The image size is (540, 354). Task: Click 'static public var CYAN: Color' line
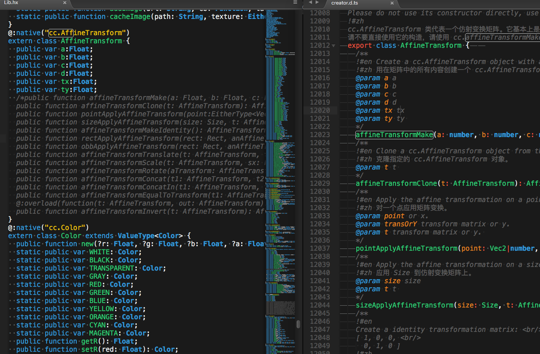77,325
